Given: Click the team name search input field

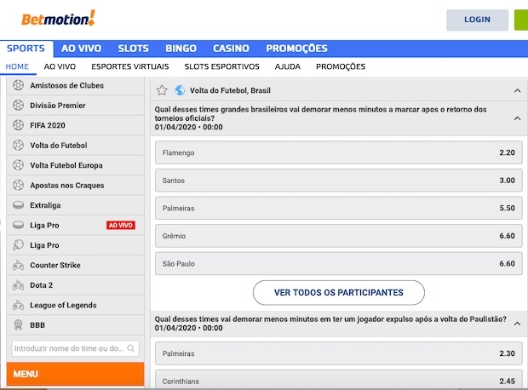Looking at the screenshot, I should 74,348.
